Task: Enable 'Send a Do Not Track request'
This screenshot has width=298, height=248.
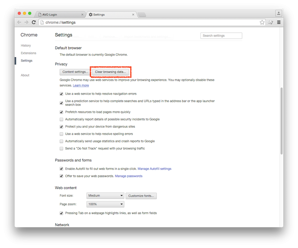Action: click(x=61, y=148)
